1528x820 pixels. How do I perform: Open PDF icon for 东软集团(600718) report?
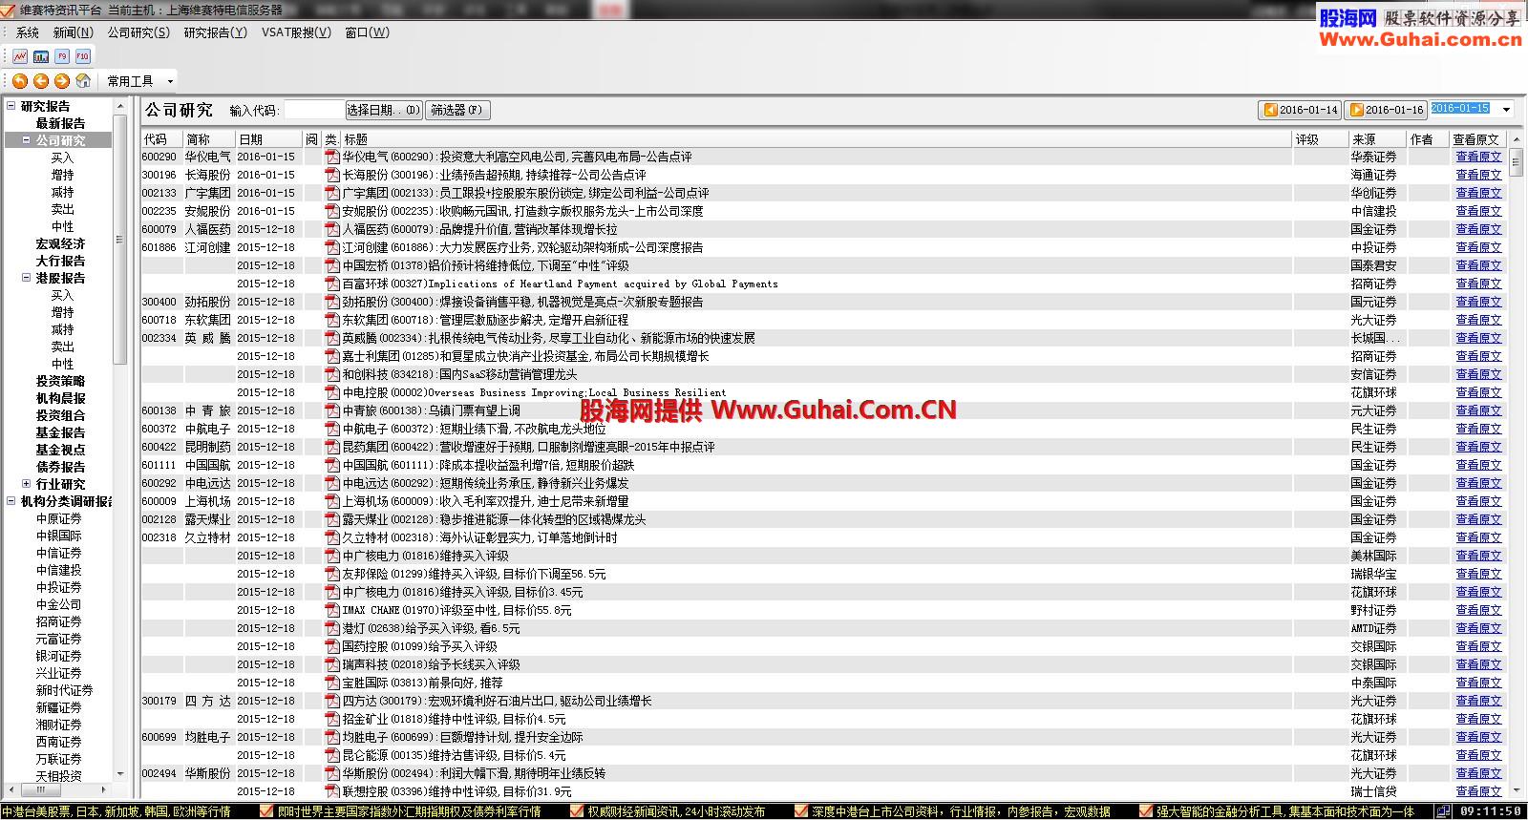332,320
